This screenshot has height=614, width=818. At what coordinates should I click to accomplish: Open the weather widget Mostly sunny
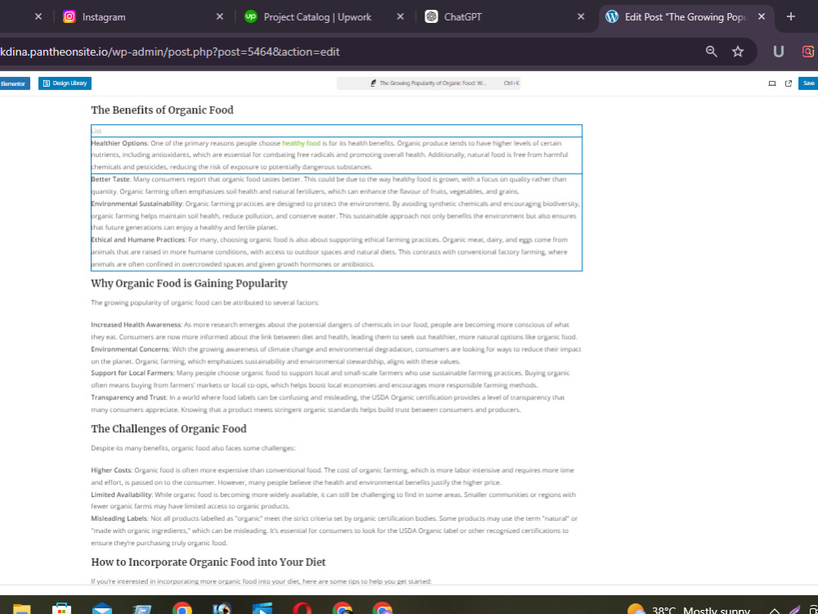pos(689,610)
